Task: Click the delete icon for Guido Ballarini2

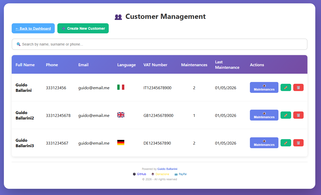Action: coord(298,115)
